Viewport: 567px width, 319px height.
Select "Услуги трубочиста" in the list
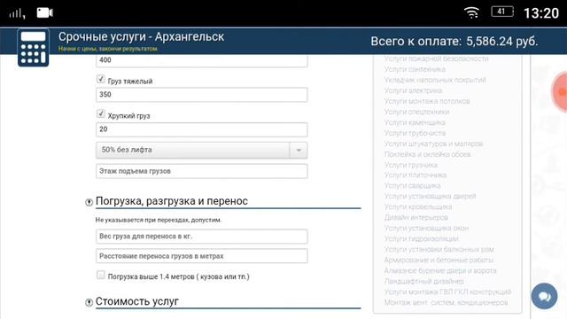pyautogui.click(x=415, y=133)
